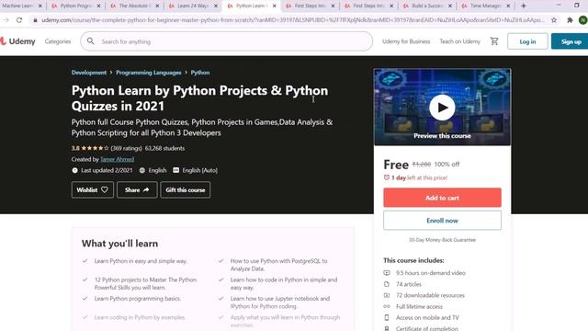Screen dimensions: 588x331
Task: Close the 'Learn 24 Ways' tab
Action: coord(216,6)
